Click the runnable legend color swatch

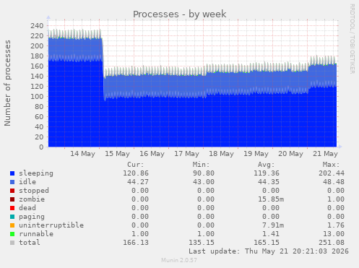[12, 234]
